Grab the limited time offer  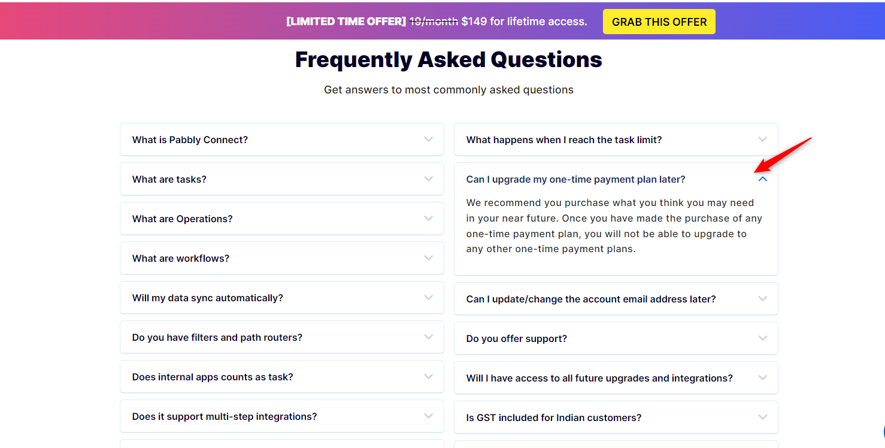coord(659,22)
